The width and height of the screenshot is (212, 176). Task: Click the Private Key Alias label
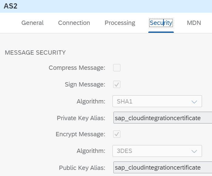click(x=81, y=118)
